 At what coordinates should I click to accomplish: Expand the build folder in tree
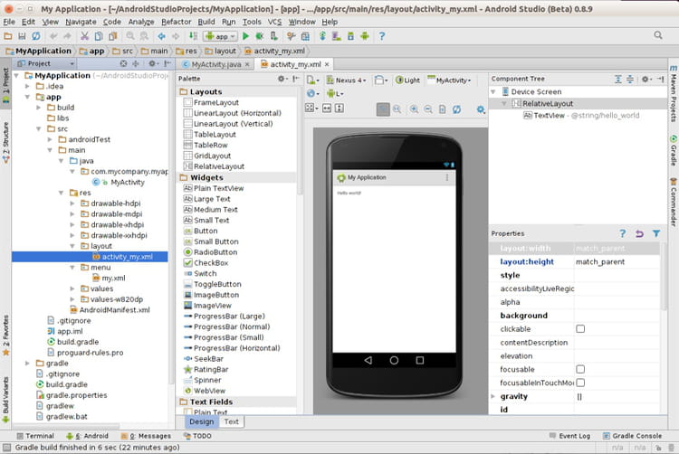pos(39,108)
